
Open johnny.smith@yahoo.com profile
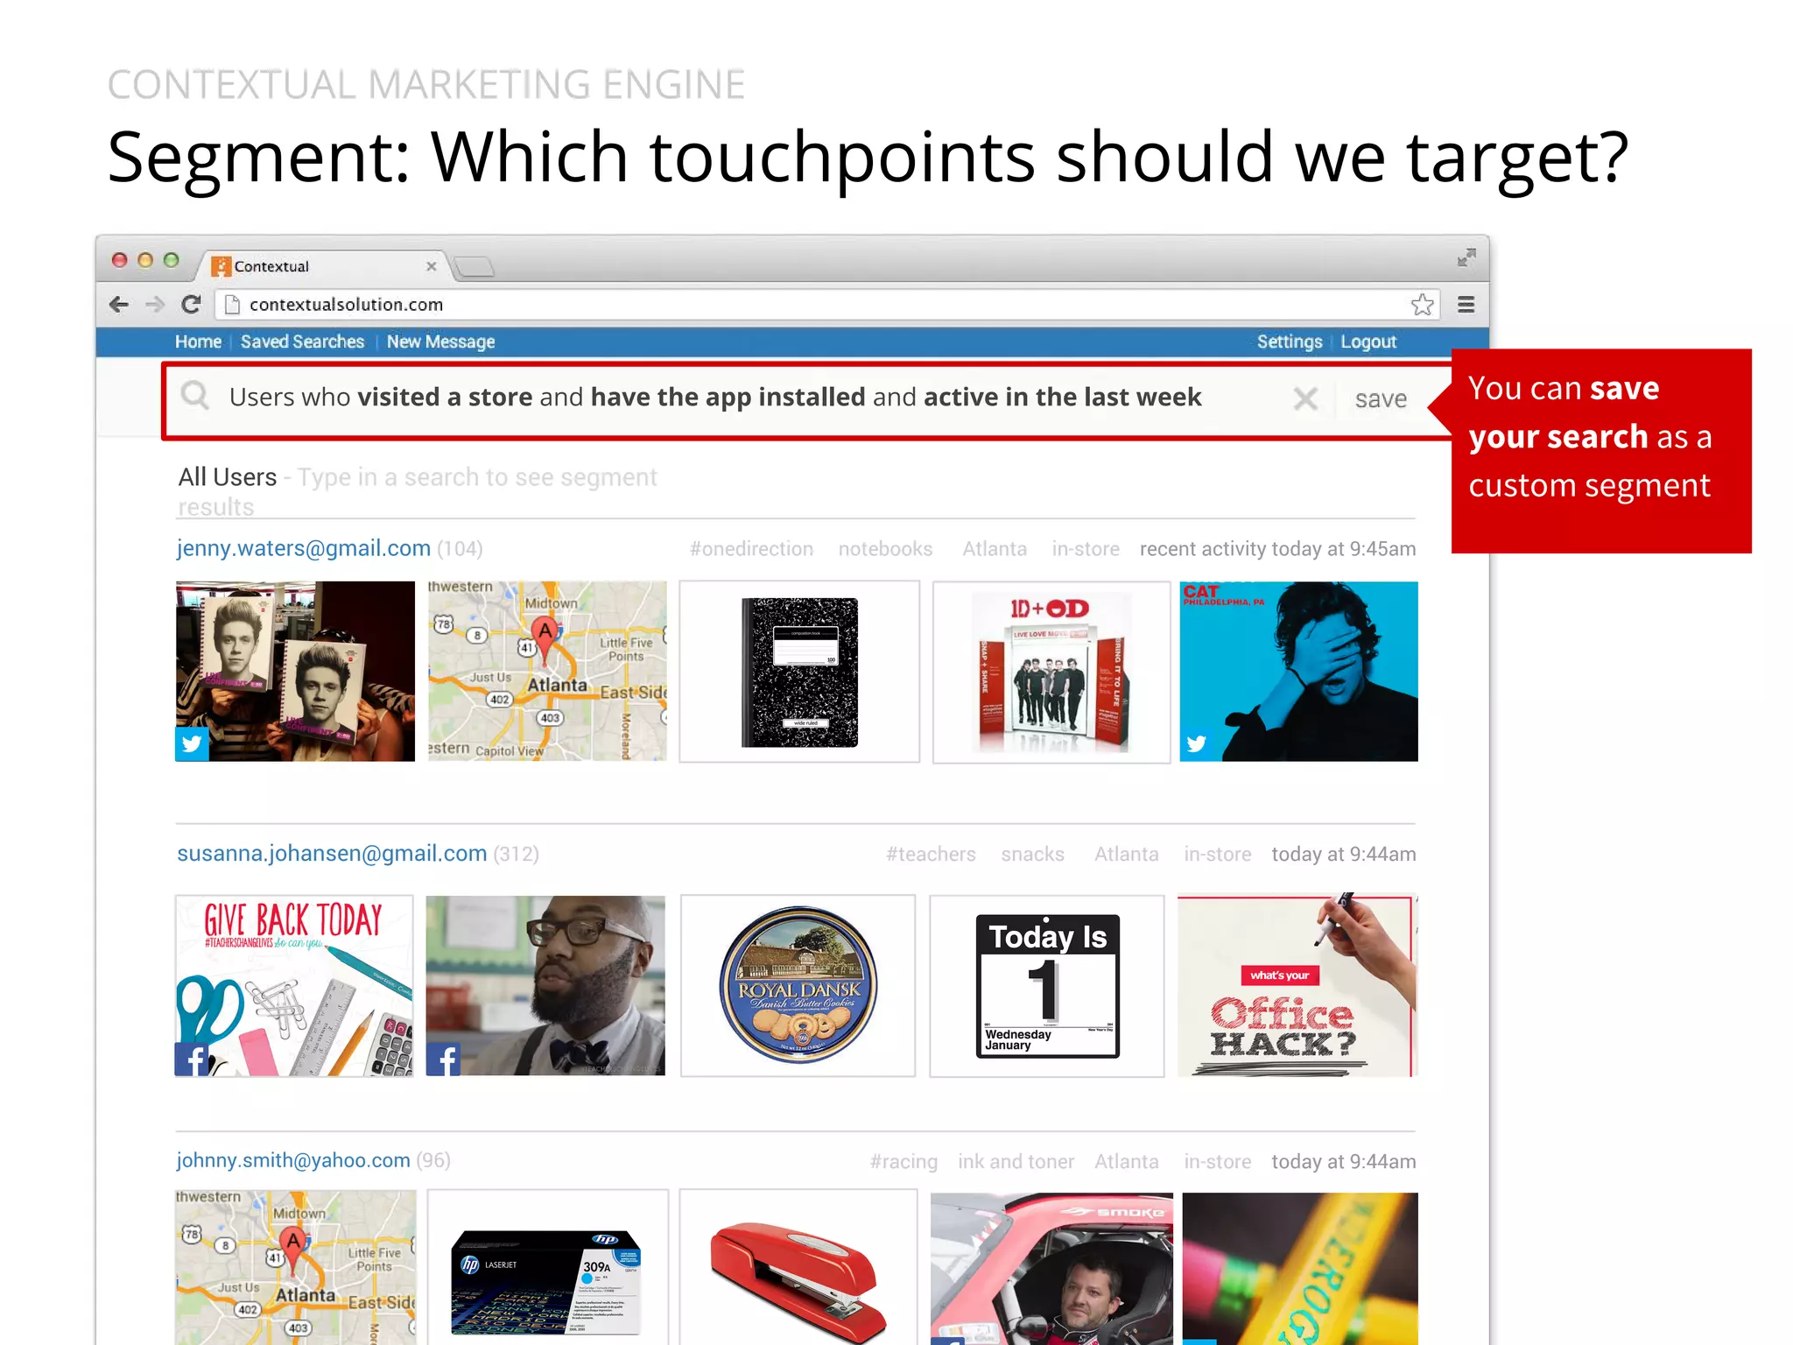coord(293,1160)
